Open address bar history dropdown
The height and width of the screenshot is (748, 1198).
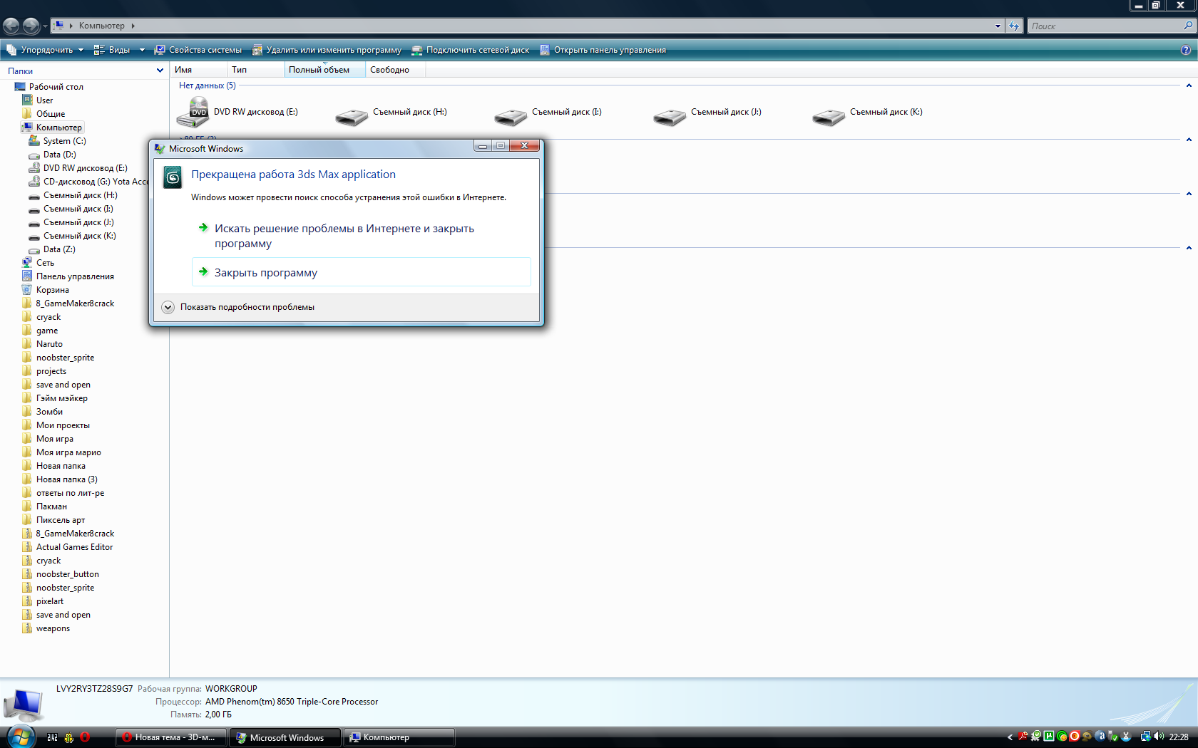(x=998, y=26)
